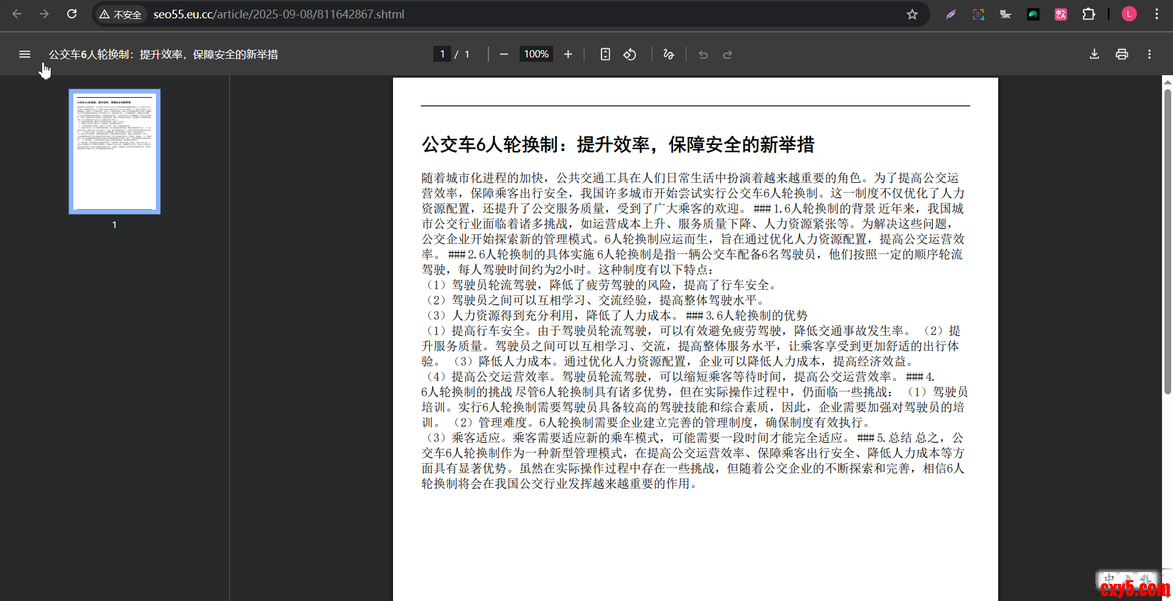Select the fit-to-page icon

[605, 54]
